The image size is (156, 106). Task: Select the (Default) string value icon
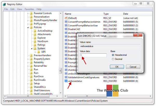[x=66, y=18]
